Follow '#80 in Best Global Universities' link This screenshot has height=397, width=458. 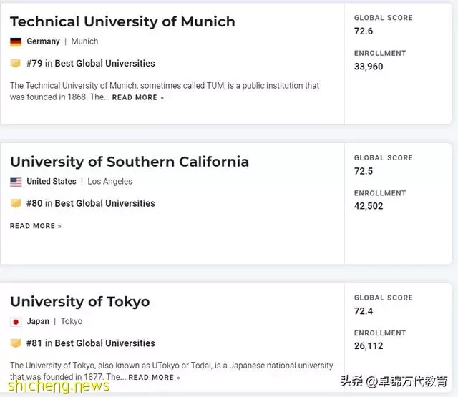click(x=91, y=203)
